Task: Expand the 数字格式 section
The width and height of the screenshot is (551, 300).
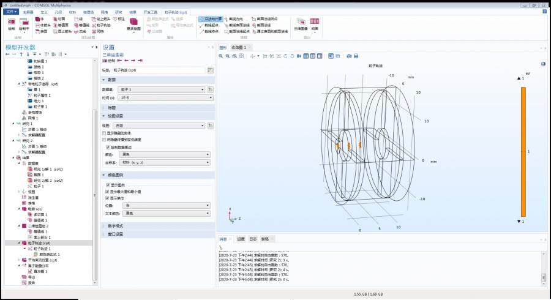Action: point(116,226)
